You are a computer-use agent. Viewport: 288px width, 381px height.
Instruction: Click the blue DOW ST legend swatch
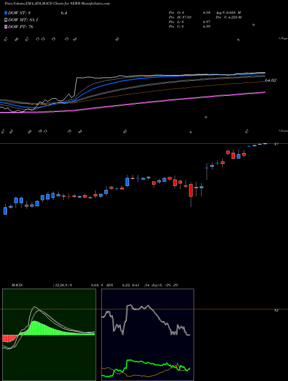pos(6,13)
